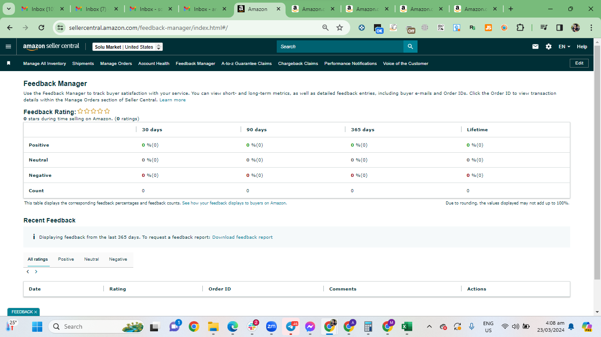601x337 pixels.
Task: Open A-to-z Guarantee Claims
Action: tap(247, 64)
